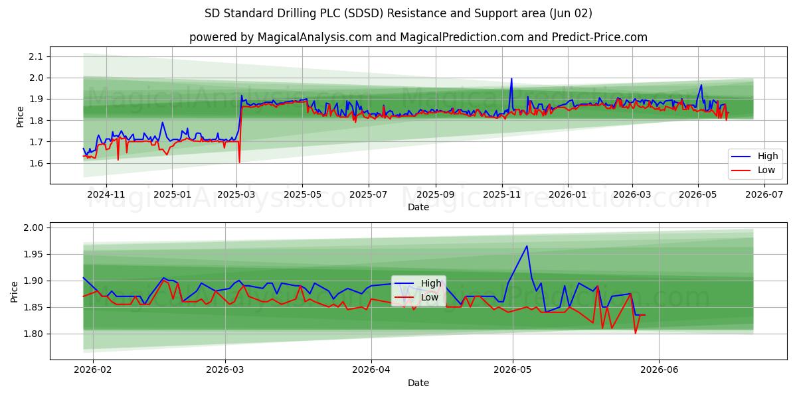Click the 'Price' y-axis label of the bottom chart
The height and width of the screenshot is (398, 797).
coord(15,291)
